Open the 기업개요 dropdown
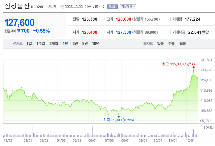This screenshot has height=146, width=215. 128,7
